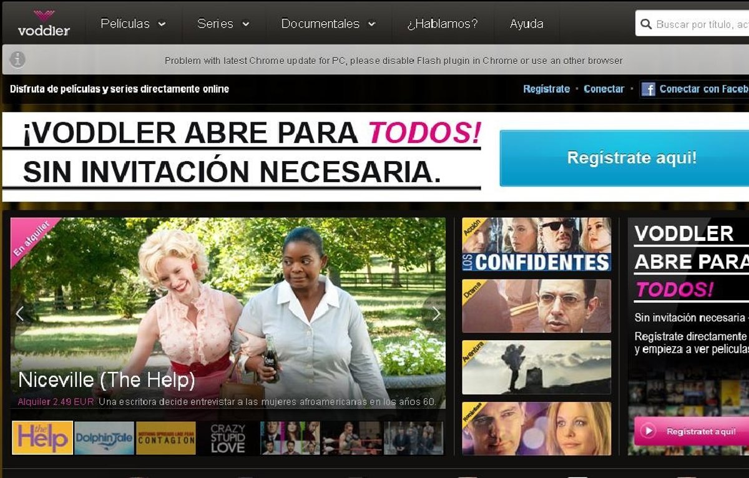Open the Los Confidentes movie banner
The height and width of the screenshot is (478, 749).
pos(536,244)
